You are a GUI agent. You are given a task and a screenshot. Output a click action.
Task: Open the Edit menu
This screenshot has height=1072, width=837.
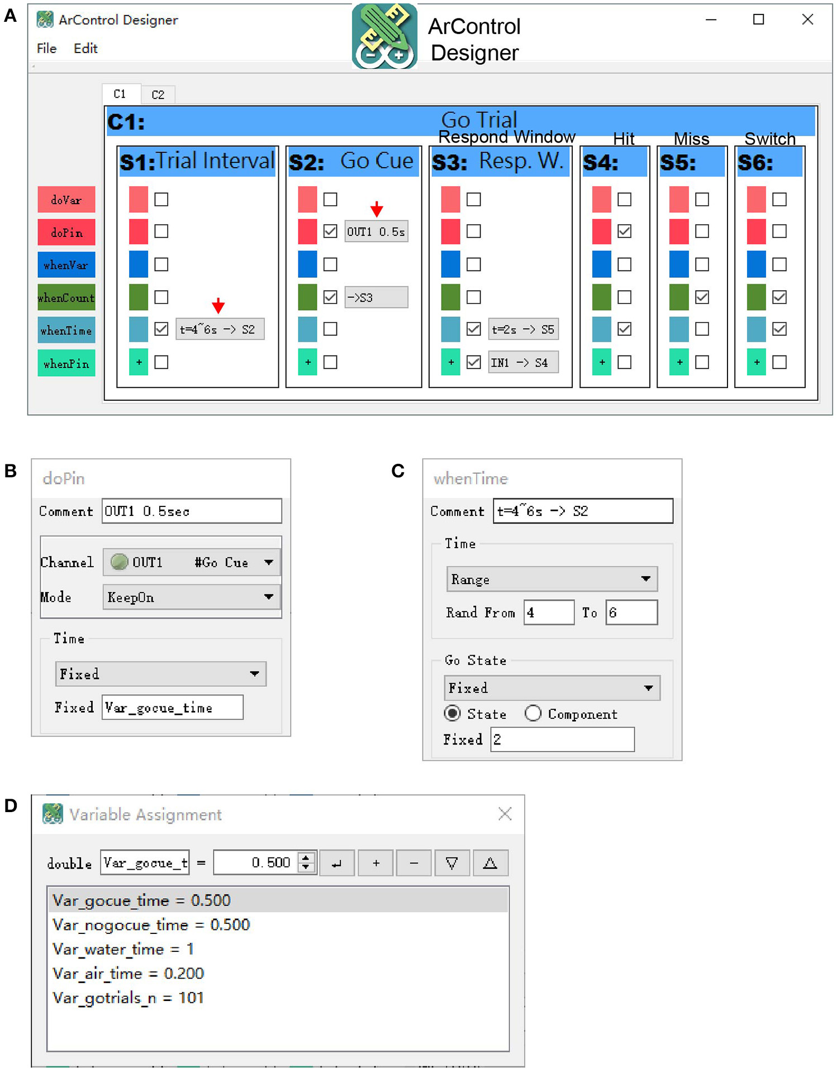point(85,49)
